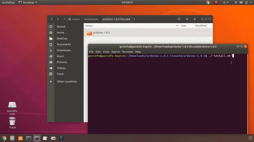
Task: Open the Terminal app menu in top bar
Action: click(28, 2)
